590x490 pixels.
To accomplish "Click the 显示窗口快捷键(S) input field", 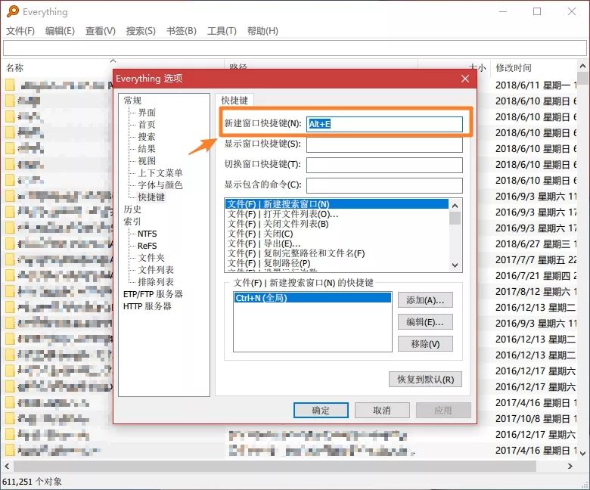I will pyautogui.click(x=384, y=144).
